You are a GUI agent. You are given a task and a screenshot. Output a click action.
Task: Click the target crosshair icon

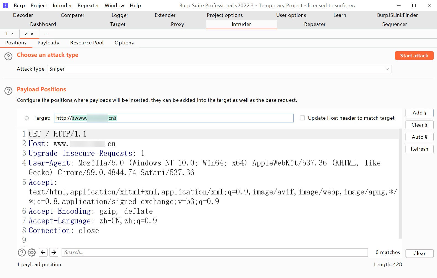[27, 118]
